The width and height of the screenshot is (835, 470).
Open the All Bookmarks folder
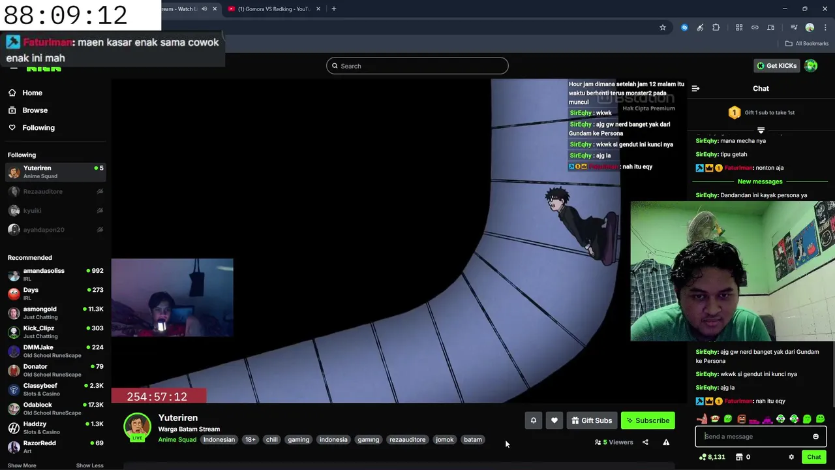807,44
